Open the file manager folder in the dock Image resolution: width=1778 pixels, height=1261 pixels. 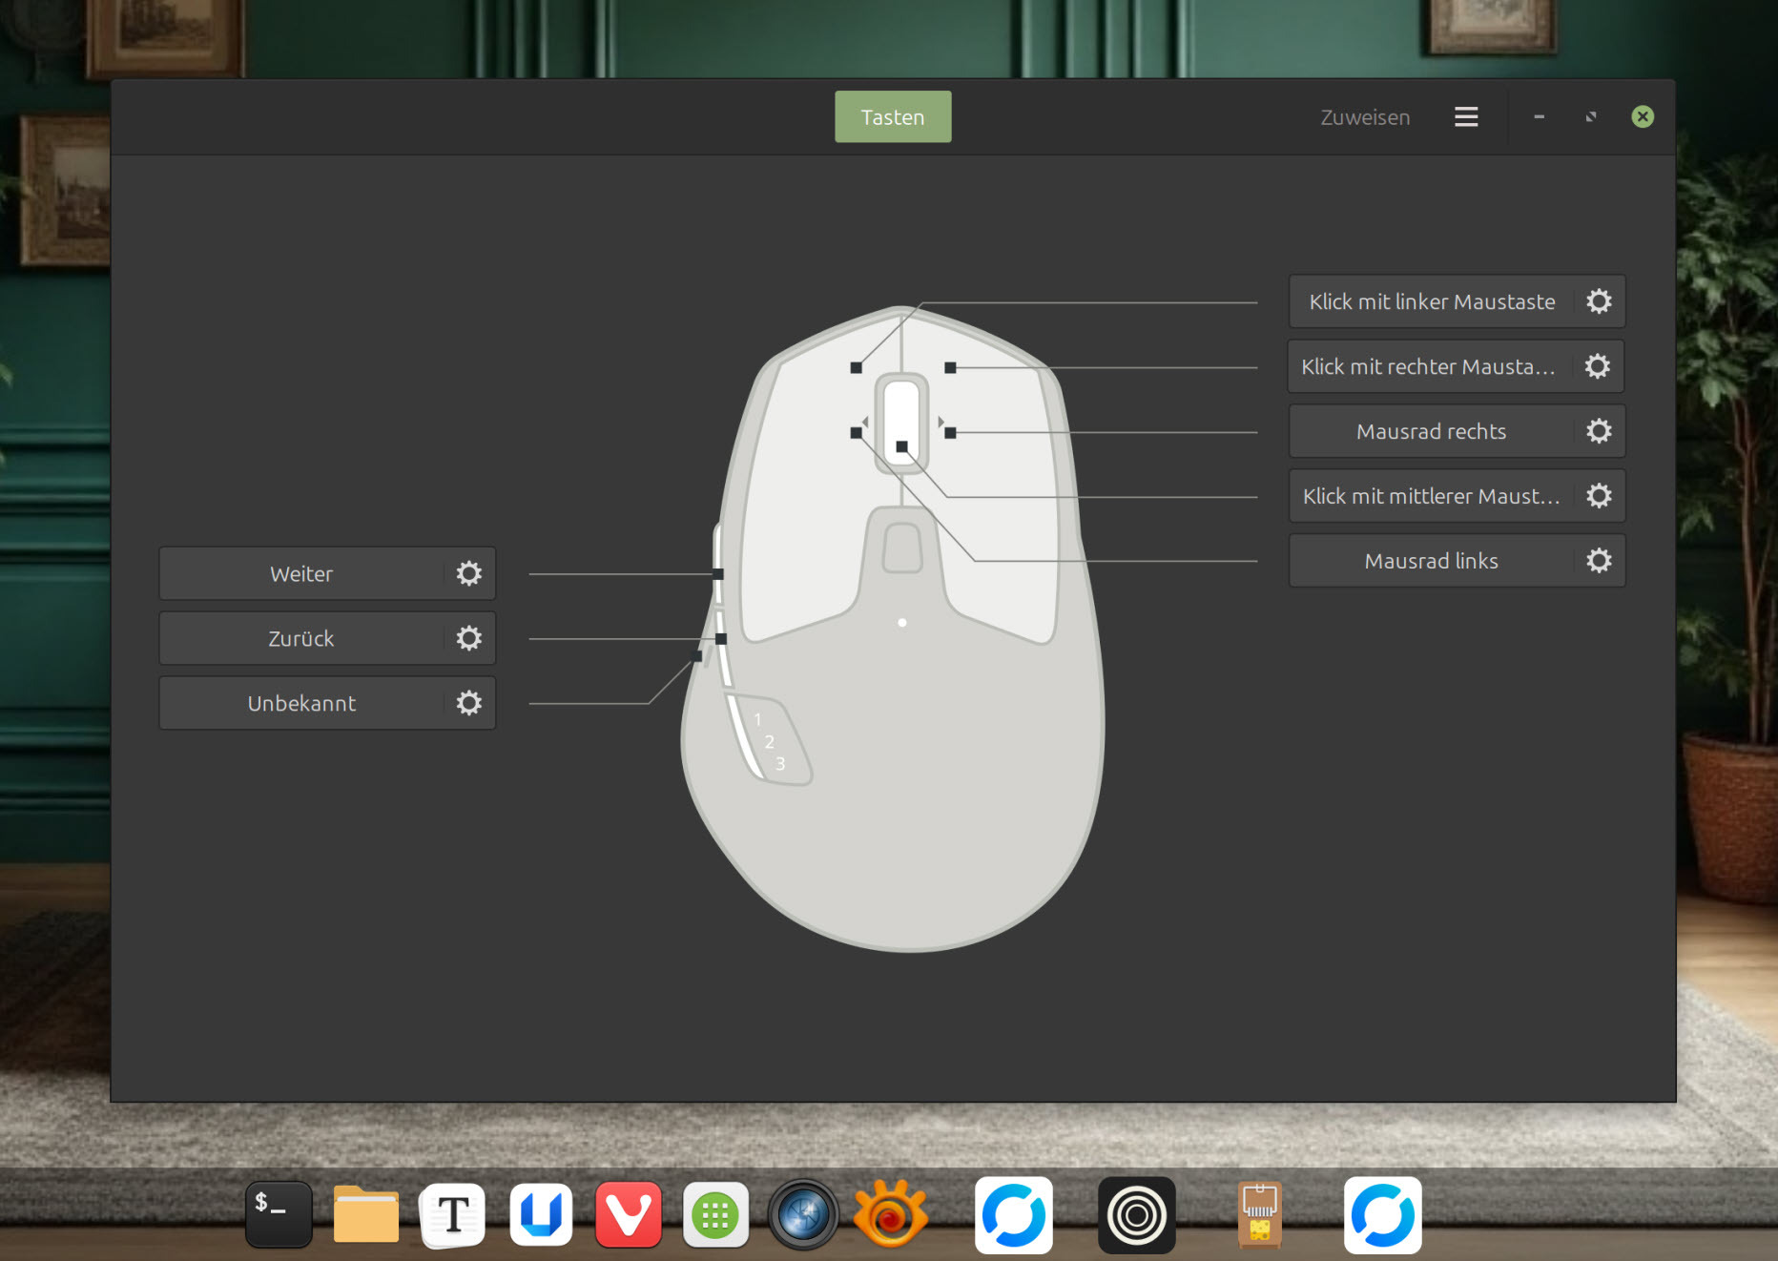click(366, 1214)
